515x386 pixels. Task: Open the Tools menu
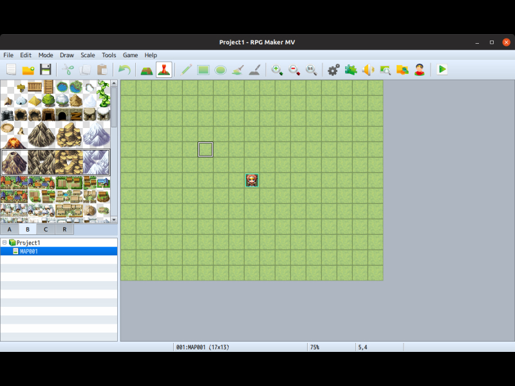(x=109, y=55)
